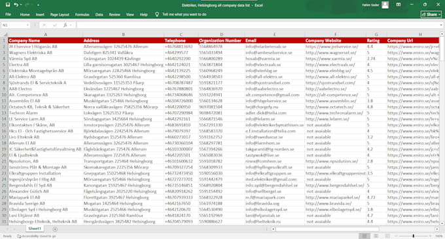Click the zoom out minus button
This screenshot has height=239, width=445.
(x=396, y=236)
